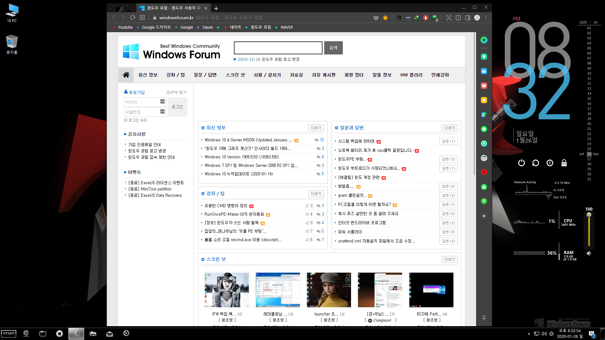Click the Windows Forum home button
605x340 pixels.
[x=126, y=75]
